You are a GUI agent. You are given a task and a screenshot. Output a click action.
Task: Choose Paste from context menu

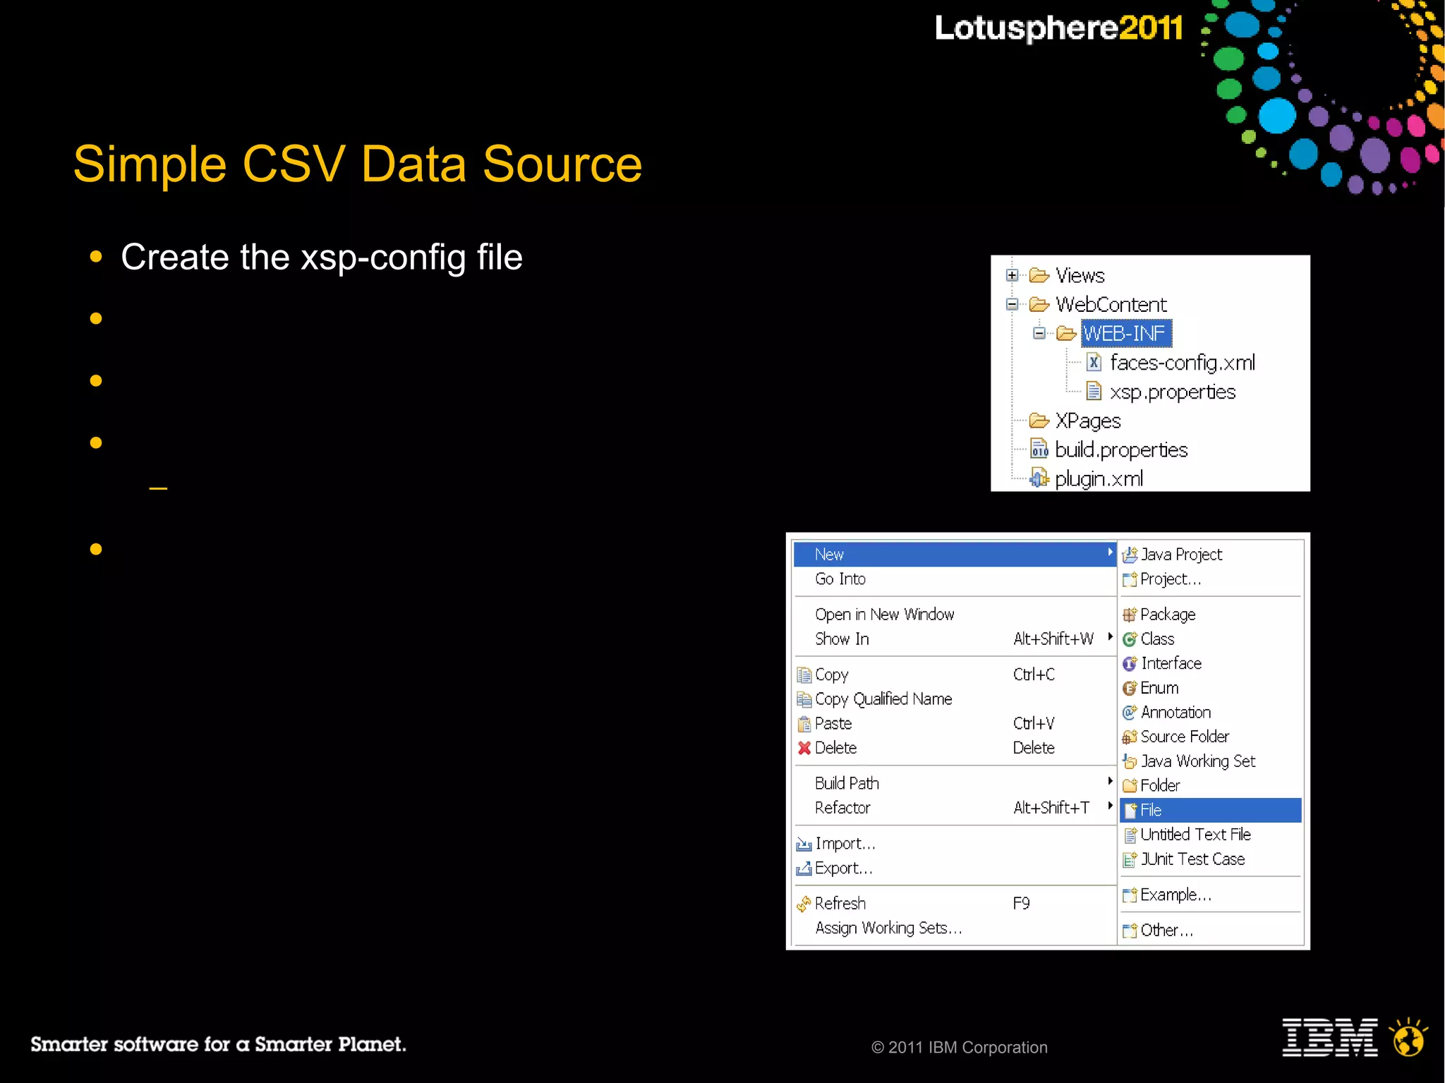[955, 724]
